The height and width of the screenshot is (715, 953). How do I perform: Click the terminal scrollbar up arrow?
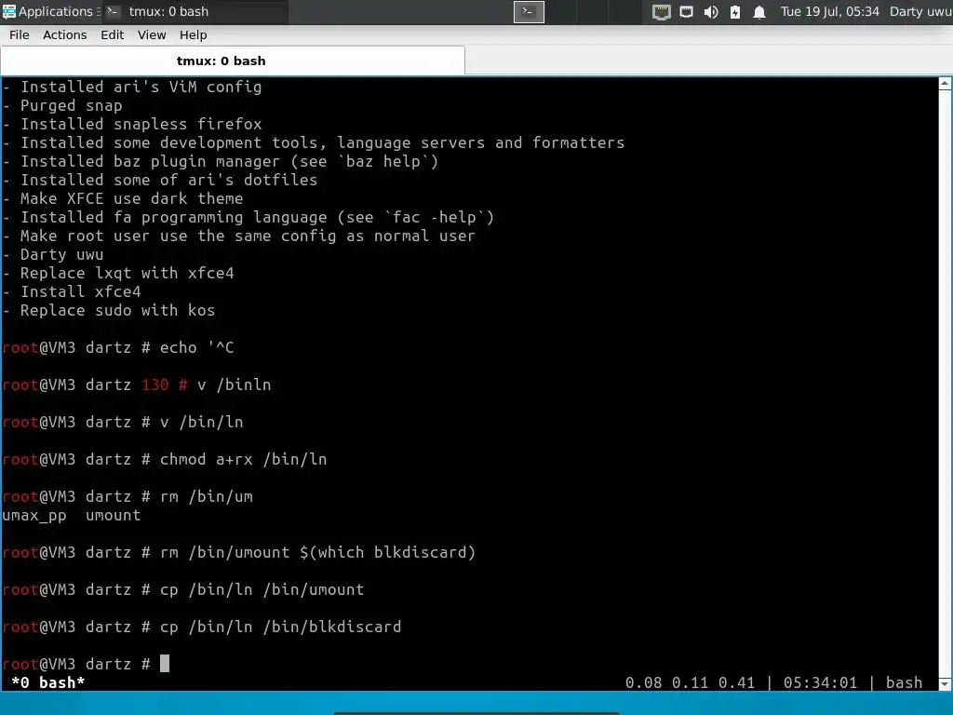point(945,83)
